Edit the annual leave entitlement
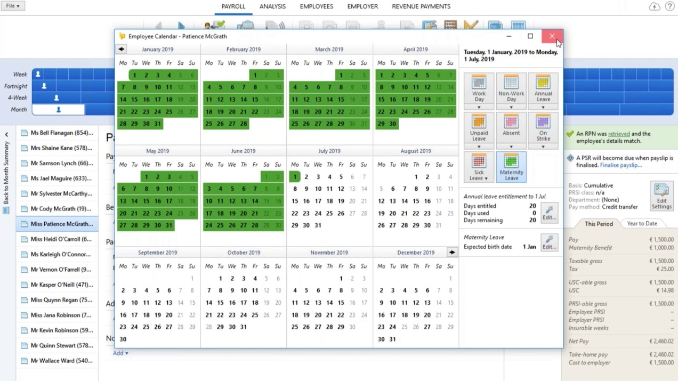Viewport: 678px width, 381px height. [549, 212]
